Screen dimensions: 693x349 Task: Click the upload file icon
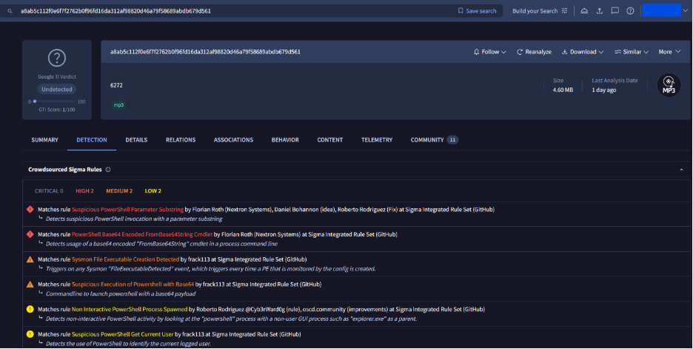coord(599,11)
